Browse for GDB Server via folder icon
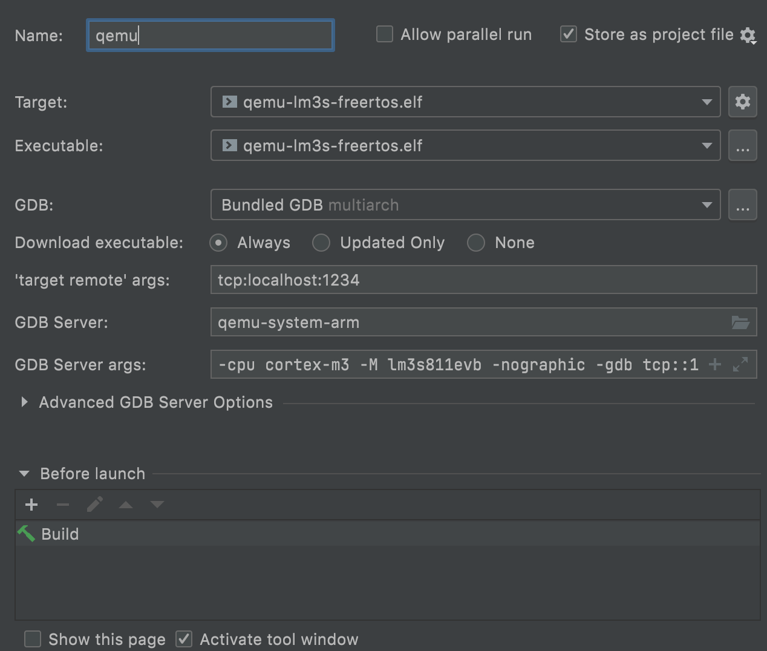 click(740, 322)
